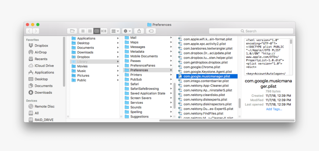This screenshot has height=151, width=319.
Task: Select com.intego.contentbarrier.plist file
Action: (x=207, y=81)
